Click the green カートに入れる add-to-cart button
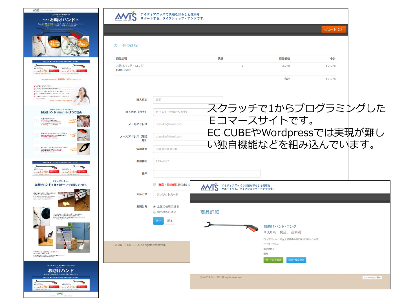This screenshot has width=406, height=304. click(273, 260)
